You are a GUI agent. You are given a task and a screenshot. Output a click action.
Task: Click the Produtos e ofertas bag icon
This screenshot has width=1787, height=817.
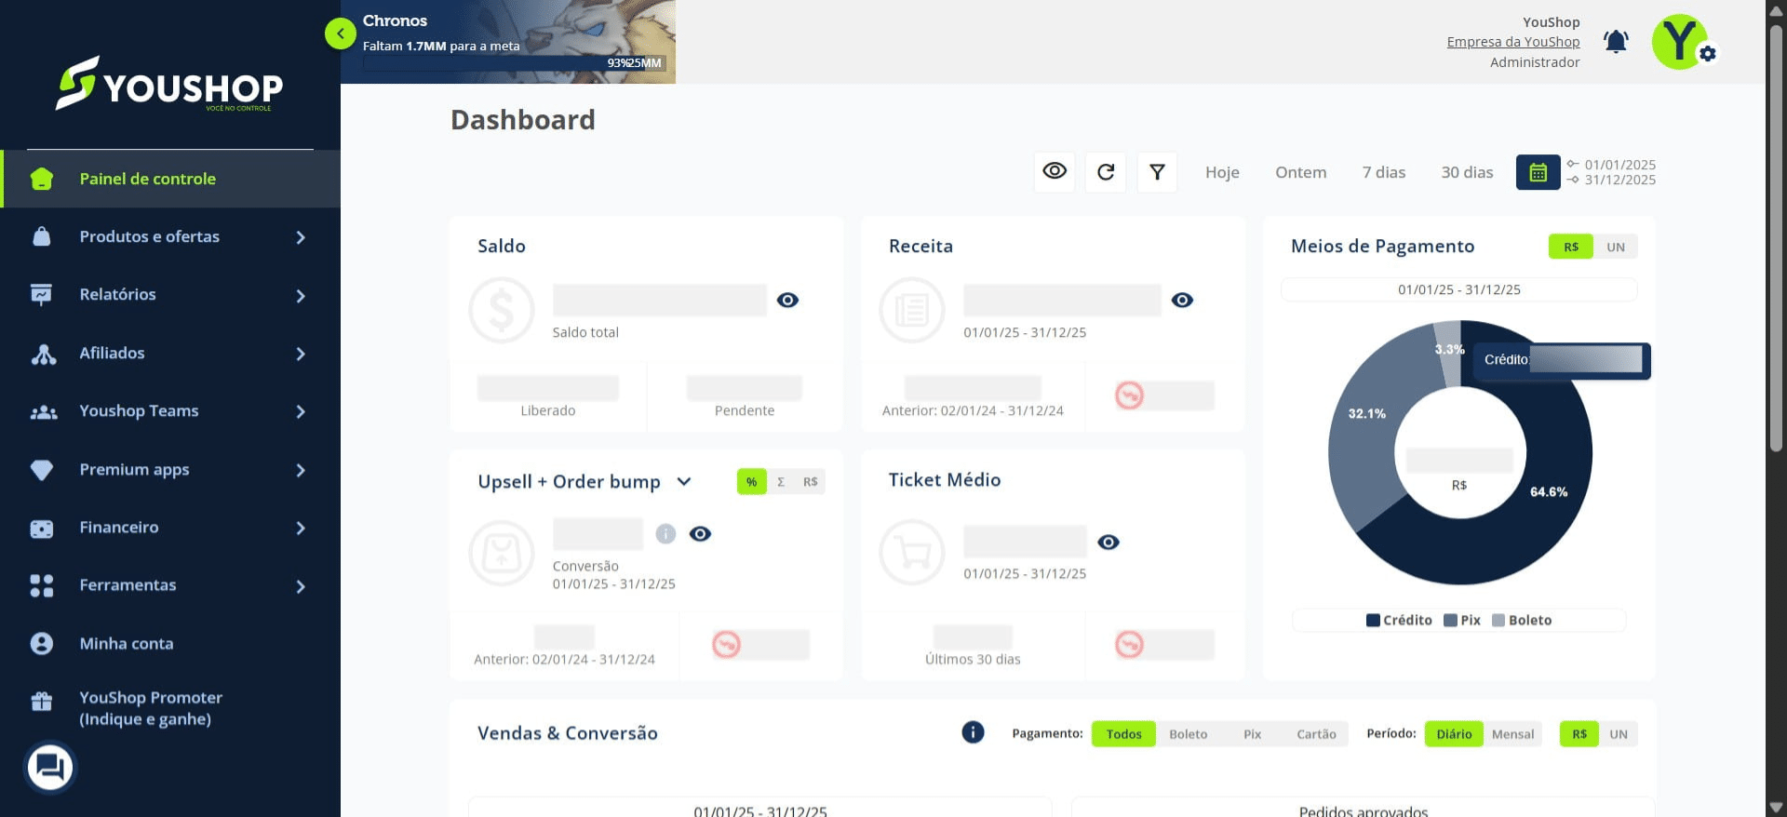[42, 236]
